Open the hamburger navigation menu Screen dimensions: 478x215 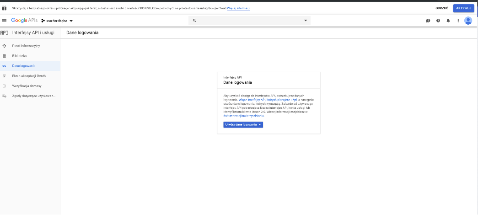4,21
